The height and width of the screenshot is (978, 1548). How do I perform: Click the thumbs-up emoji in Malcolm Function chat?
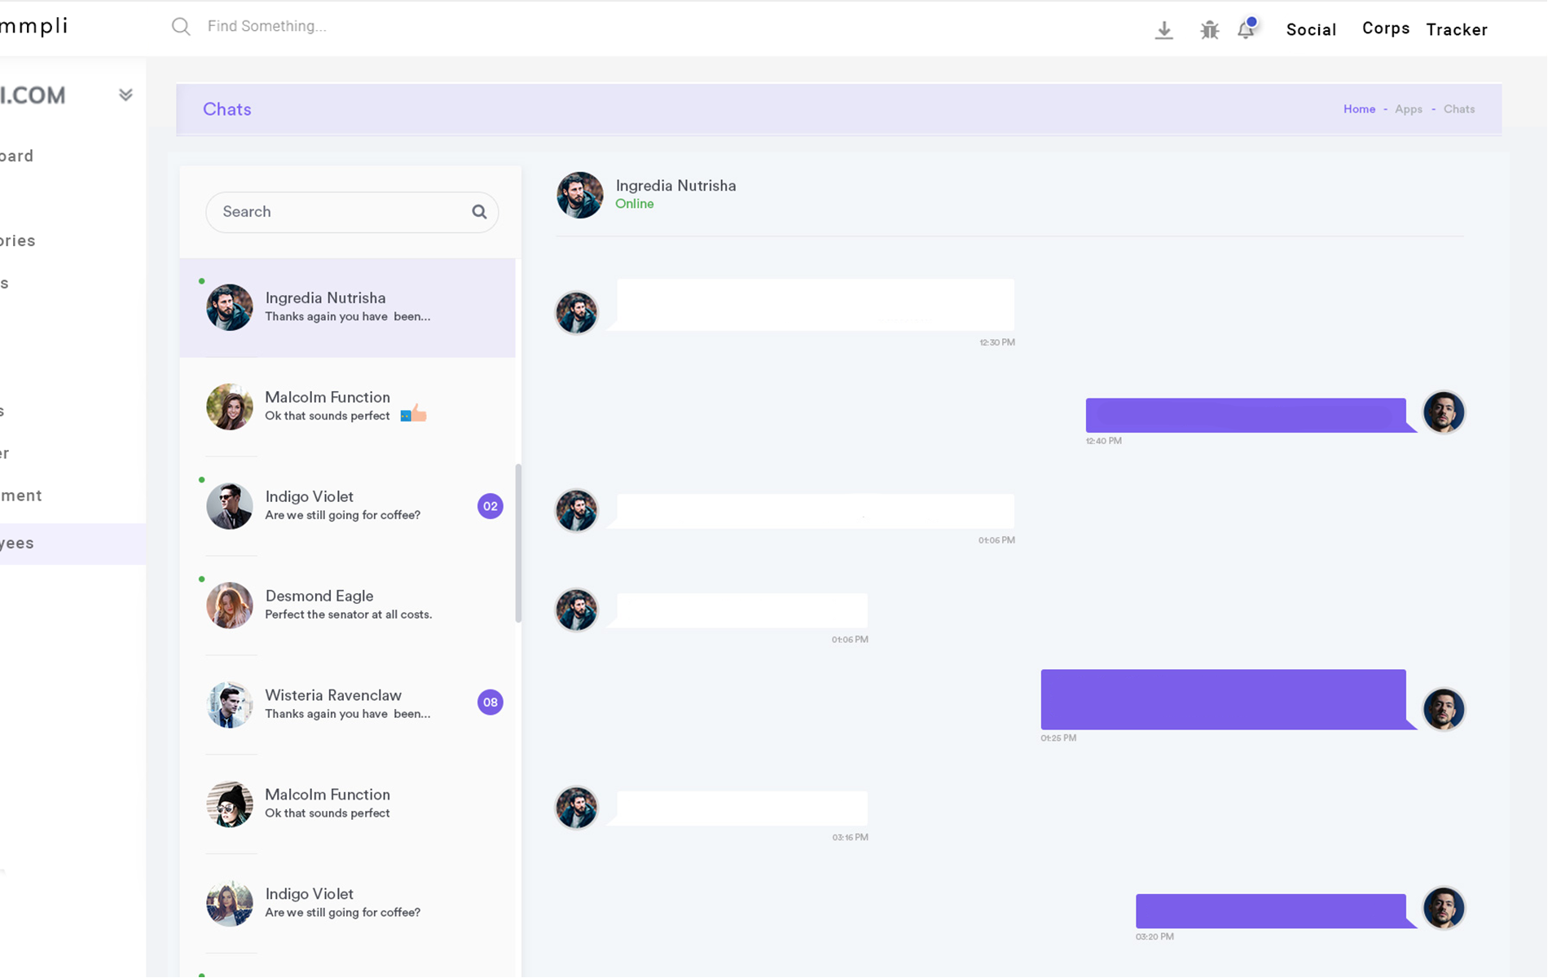[x=414, y=414]
